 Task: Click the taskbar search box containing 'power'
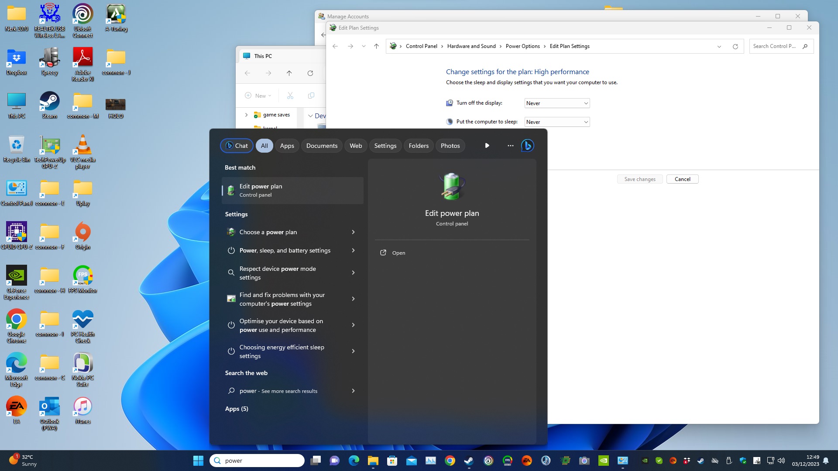click(x=258, y=461)
